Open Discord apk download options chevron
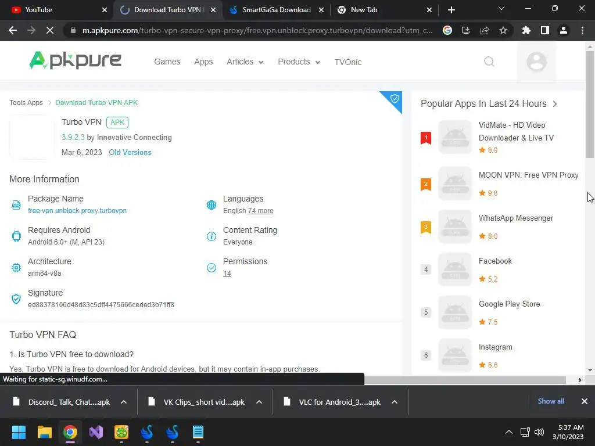Screen dimensions: 595x446 (x=124, y=402)
